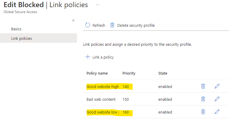Sort by the Policy name column header

click(97, 73)
